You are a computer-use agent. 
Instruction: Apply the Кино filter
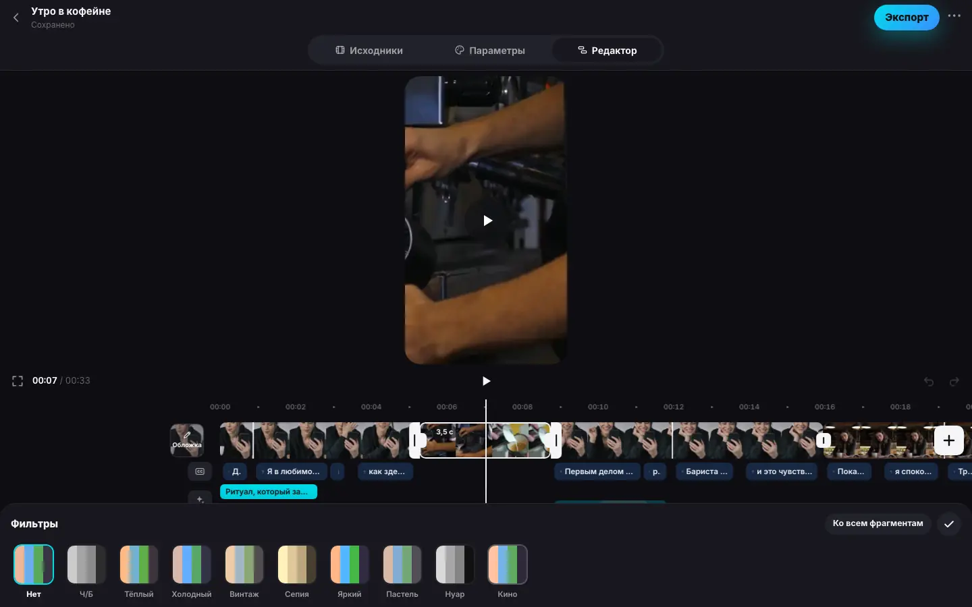point(508,565)
